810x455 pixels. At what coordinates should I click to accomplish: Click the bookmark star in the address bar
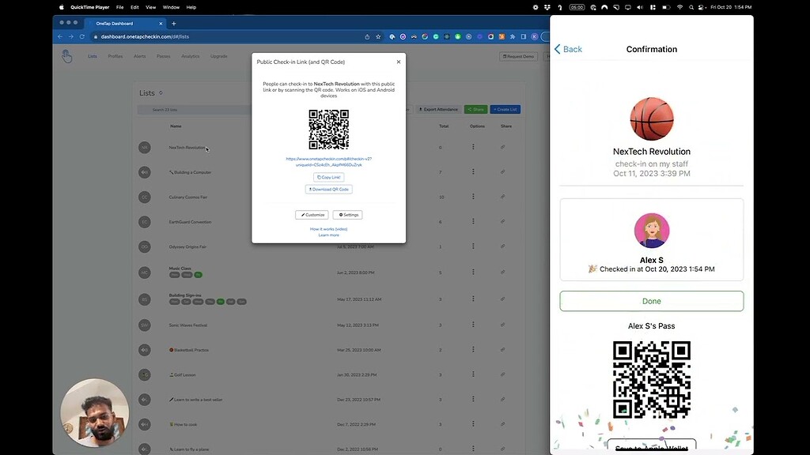click(377, 36)
